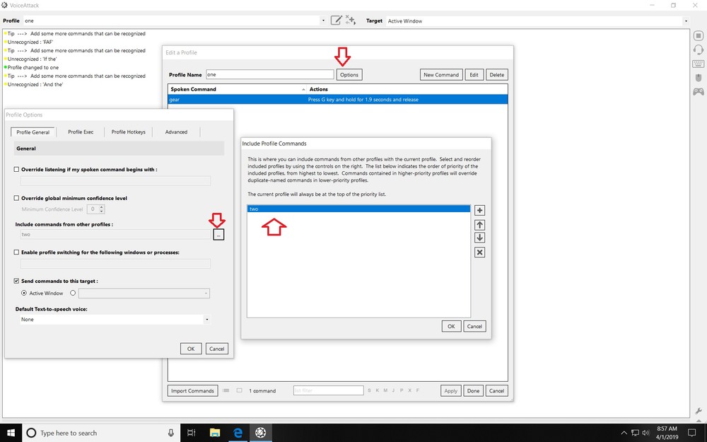This screenshot has width=707, height=442.
Task: Click the taskbar search microphone icon
Action: point(171,433)
